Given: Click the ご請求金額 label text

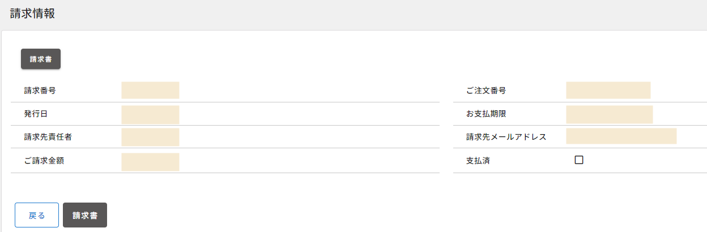Looking at the screenshot, I should [x=44, y=161].
